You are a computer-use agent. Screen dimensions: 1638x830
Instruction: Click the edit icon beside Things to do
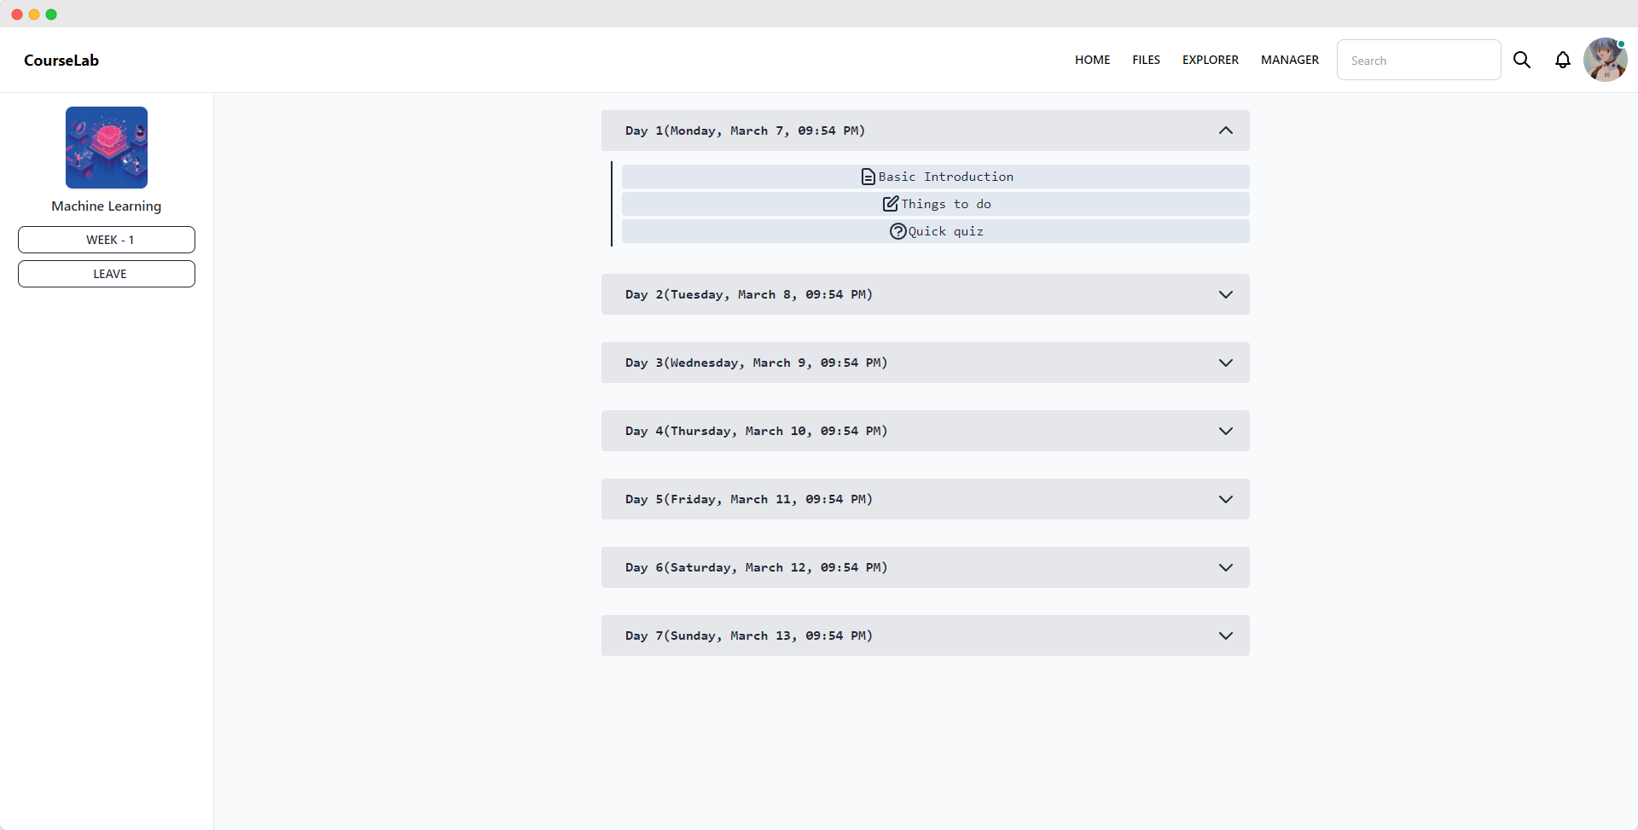click(x=890, y=204)
